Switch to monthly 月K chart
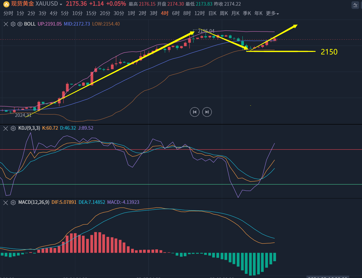The height and width of the screenshot is (278, 362). pyautogui.click(x=235, y=13)
